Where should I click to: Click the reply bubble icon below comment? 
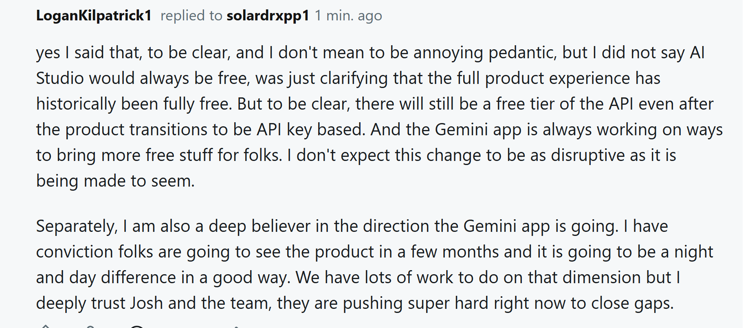[137, 327]
